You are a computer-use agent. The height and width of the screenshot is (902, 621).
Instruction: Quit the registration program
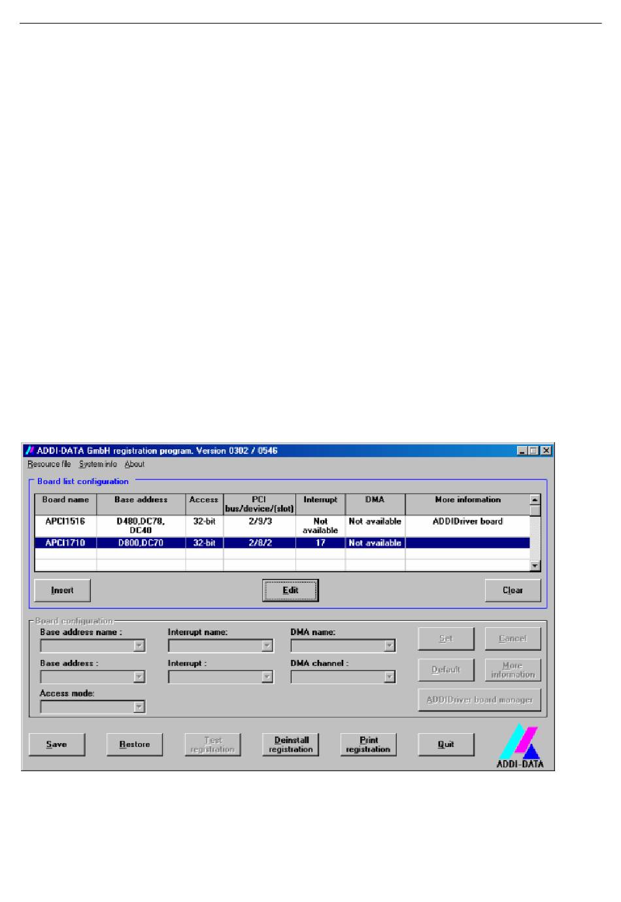(446, 744)
